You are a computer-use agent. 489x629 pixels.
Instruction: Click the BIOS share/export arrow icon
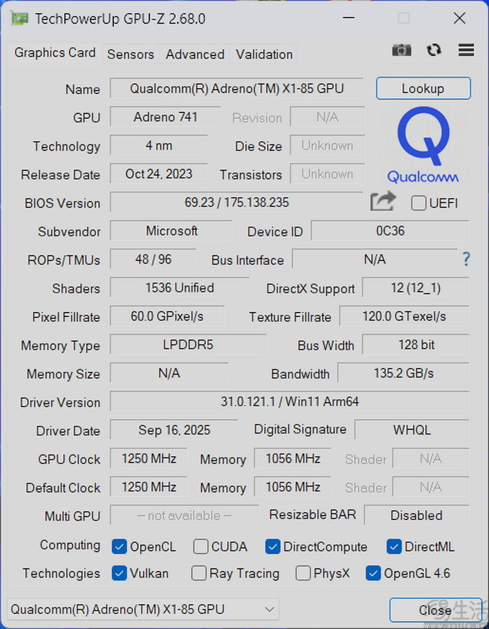pyautogui.click(x=383, y=202)
